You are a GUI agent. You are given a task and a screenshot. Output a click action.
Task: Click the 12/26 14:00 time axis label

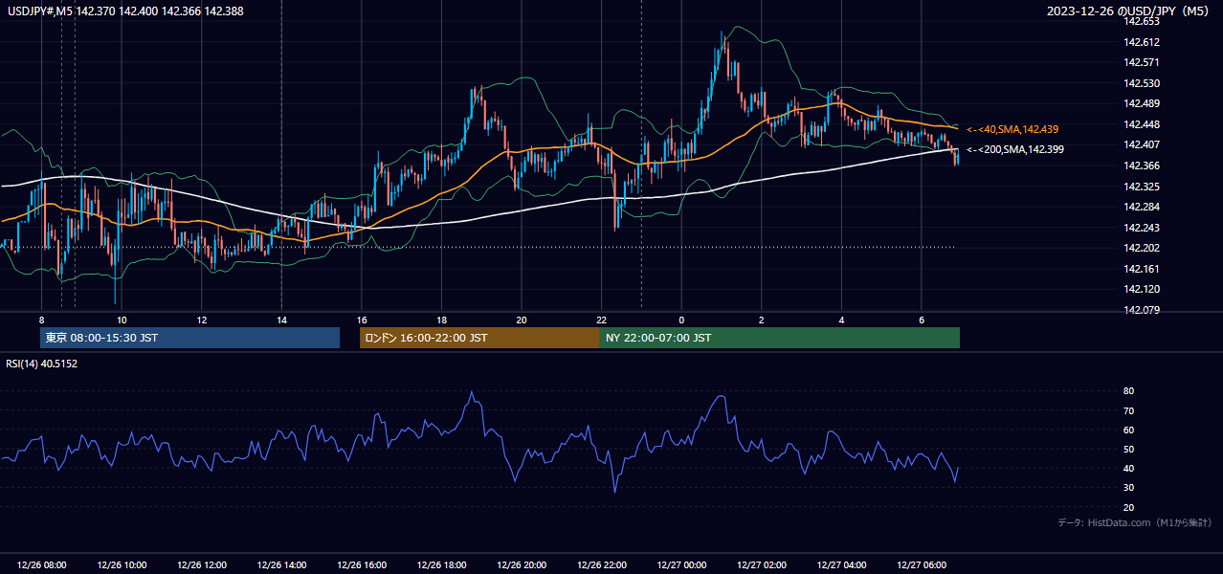[x=281, y=565]
